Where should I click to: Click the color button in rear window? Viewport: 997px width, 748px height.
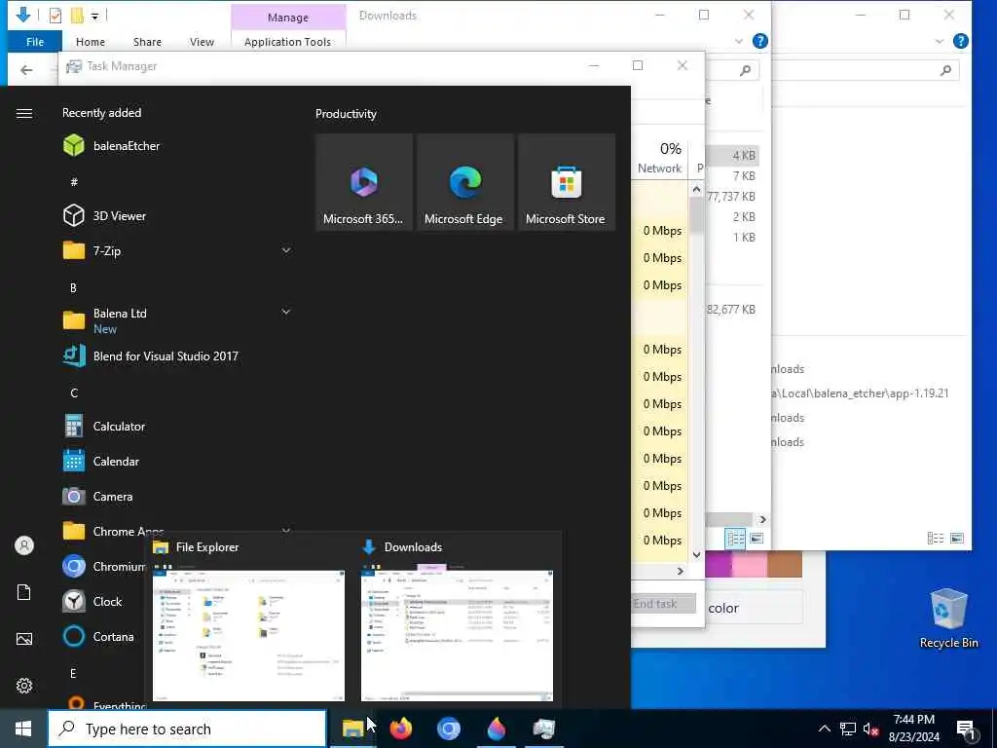click(755, 608)
